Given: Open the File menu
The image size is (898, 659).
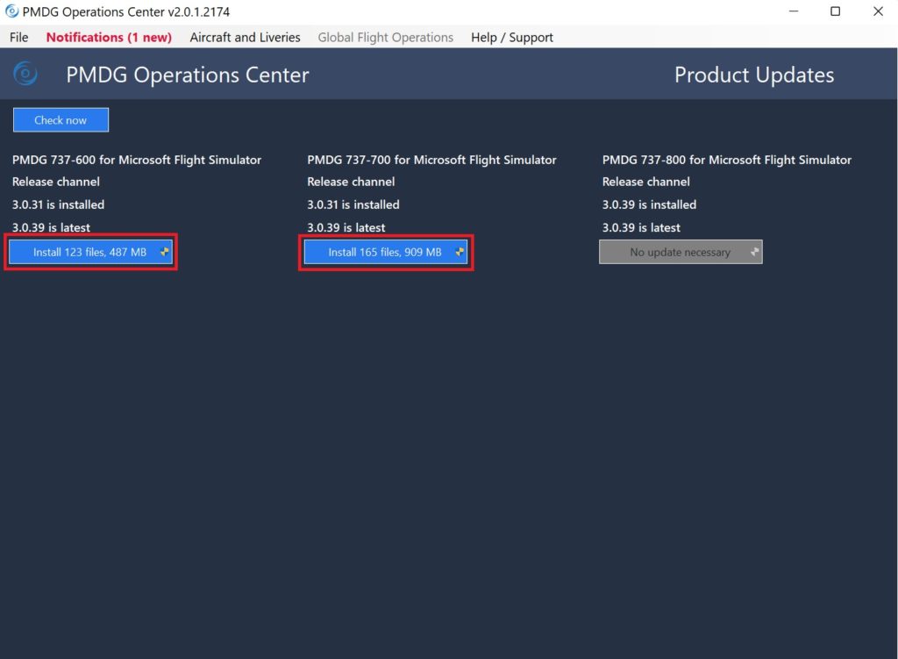Looking at the screenshot, I should coord(19,37).
